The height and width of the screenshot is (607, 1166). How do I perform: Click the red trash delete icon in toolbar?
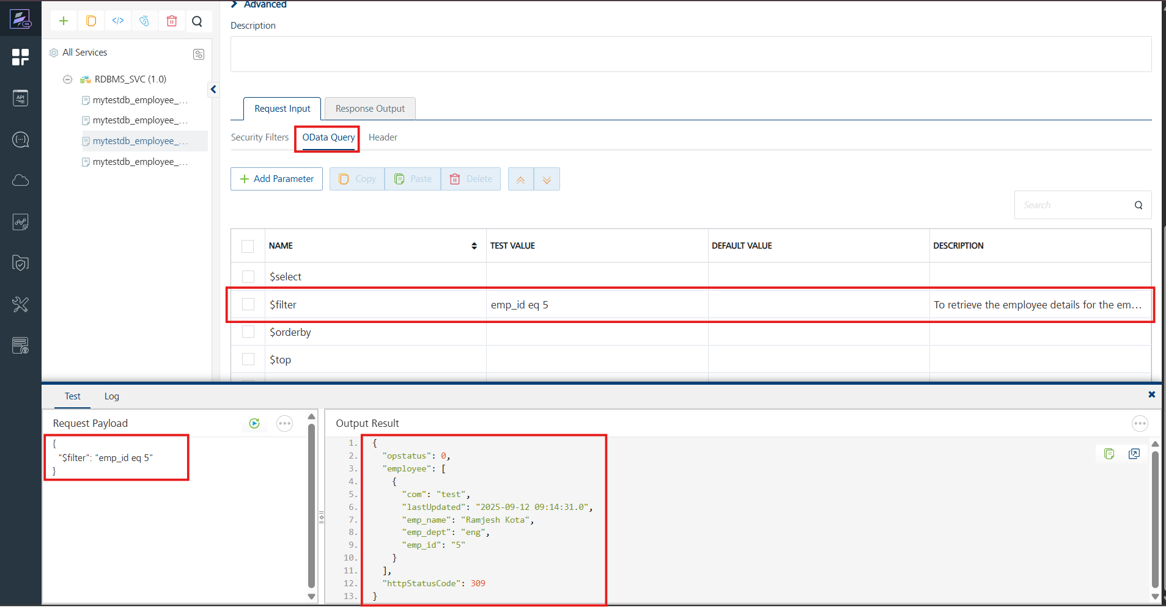172,21
